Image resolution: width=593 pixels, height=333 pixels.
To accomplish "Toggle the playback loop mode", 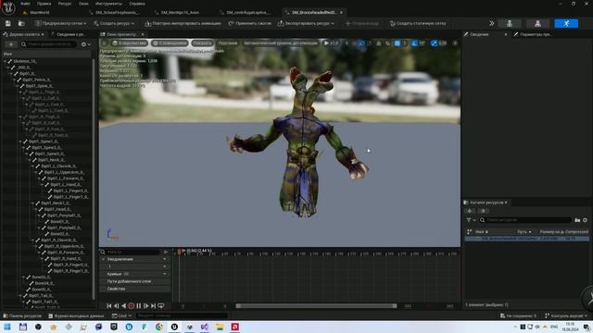I will 160,306.
